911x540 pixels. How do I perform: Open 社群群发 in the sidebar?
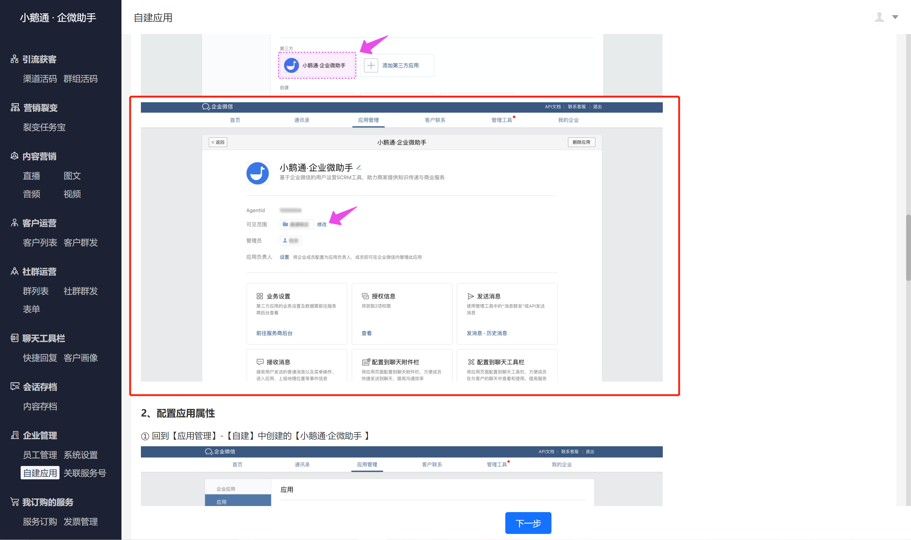point(80,291)
